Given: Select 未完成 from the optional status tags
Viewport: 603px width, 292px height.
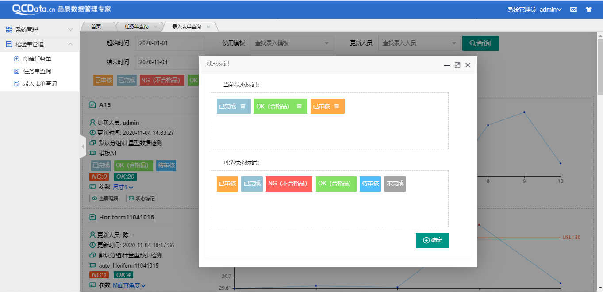Looking at the screenshot, I should click(394, 184).
